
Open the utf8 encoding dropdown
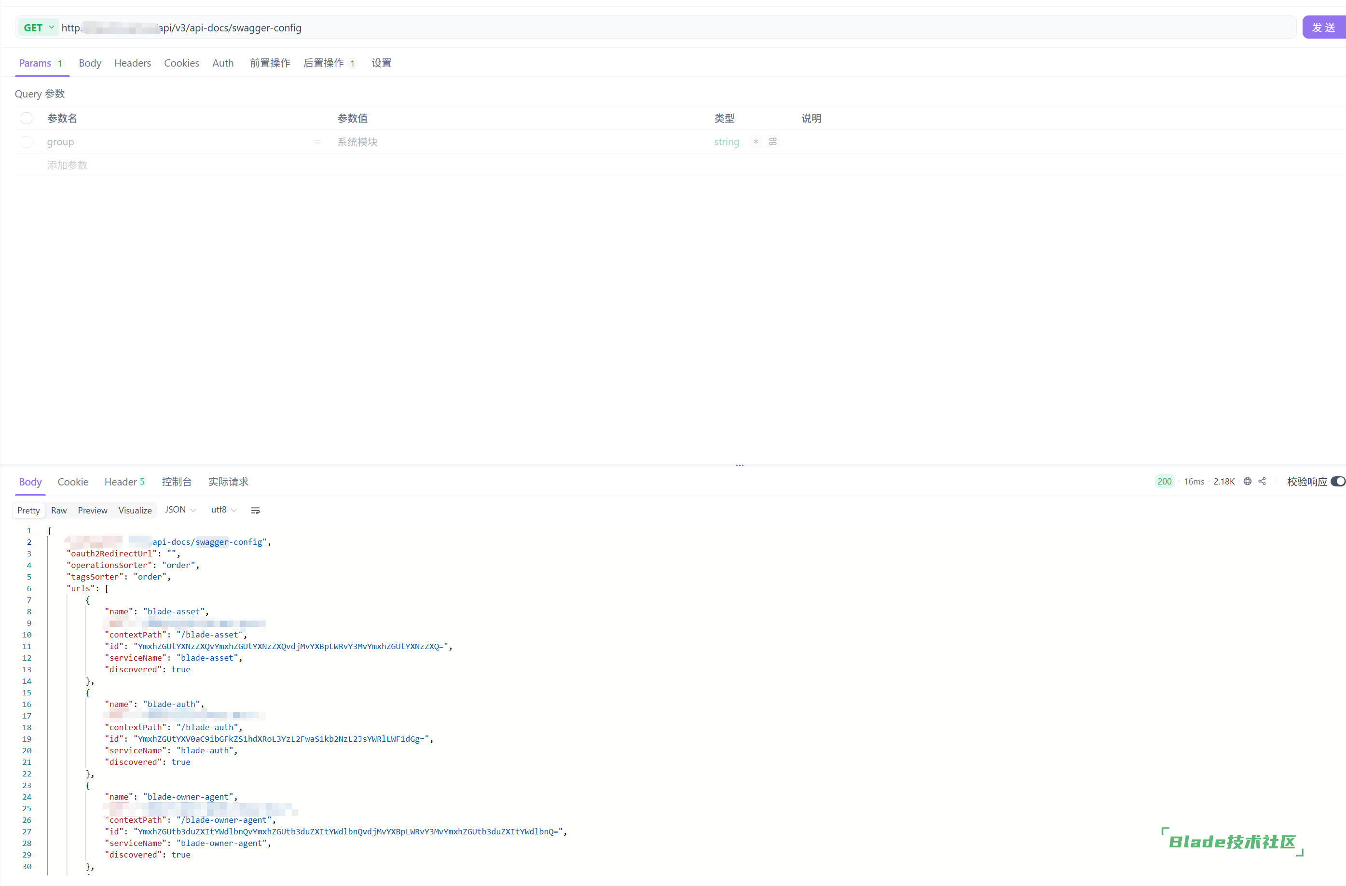(223, 510)
